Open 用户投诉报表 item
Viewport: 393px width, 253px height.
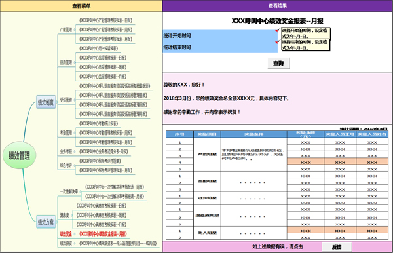point(98,48)
